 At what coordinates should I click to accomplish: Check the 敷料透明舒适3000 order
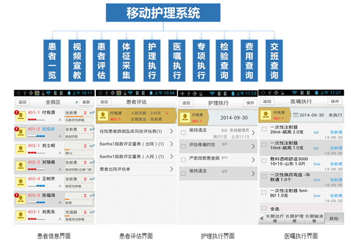click(x=264, y=161)
